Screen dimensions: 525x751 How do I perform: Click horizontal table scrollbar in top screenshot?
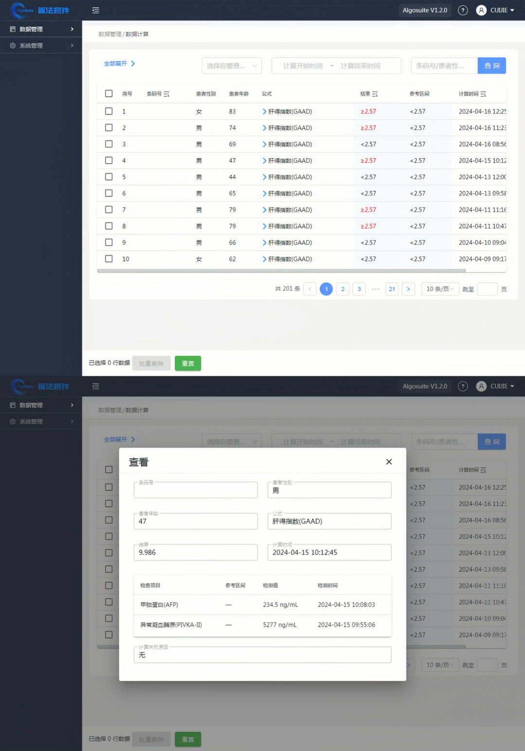pyautogui.click(x=281, y=271)
